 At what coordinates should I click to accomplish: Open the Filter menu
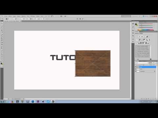[28, 16]
